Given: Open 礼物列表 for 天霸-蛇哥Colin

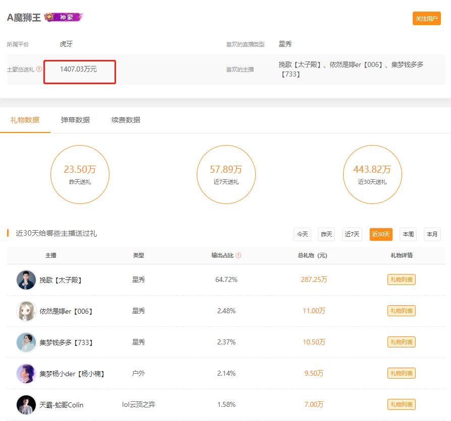Looking at the screenshot, I should [x=401, y=405].
